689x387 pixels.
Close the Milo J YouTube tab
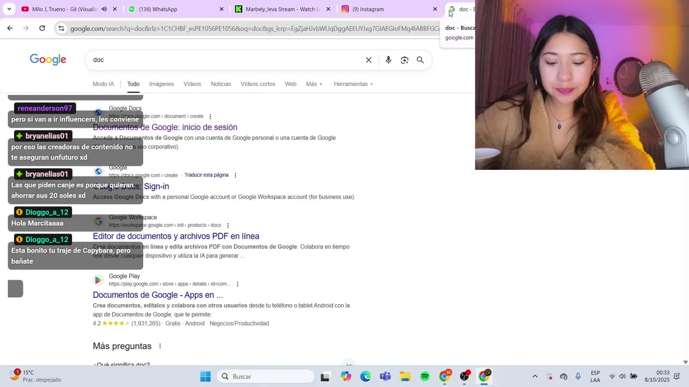coord(115,9)
